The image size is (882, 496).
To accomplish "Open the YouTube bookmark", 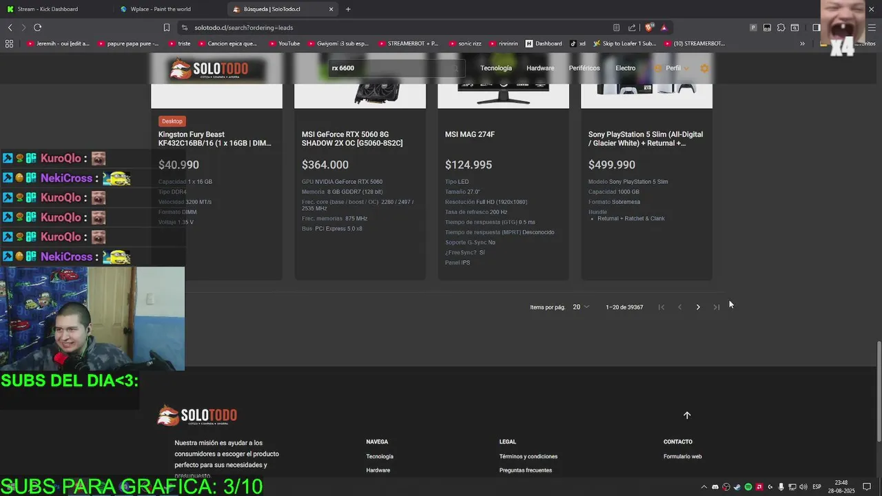I will [x=285, y=43].
